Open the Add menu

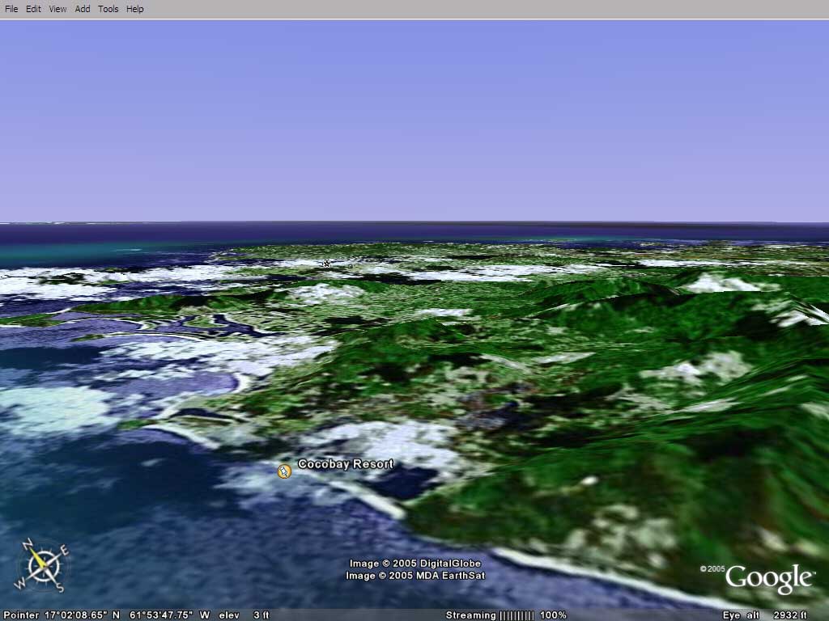pyautogui.click(x=83, y=9)
